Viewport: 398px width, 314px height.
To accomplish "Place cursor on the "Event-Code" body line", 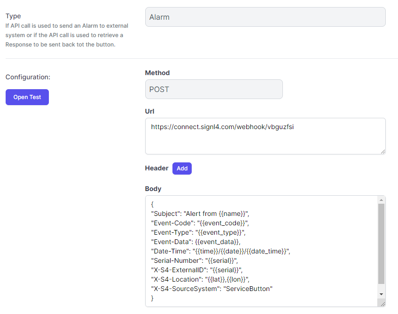I will click(x=200, y=223).
